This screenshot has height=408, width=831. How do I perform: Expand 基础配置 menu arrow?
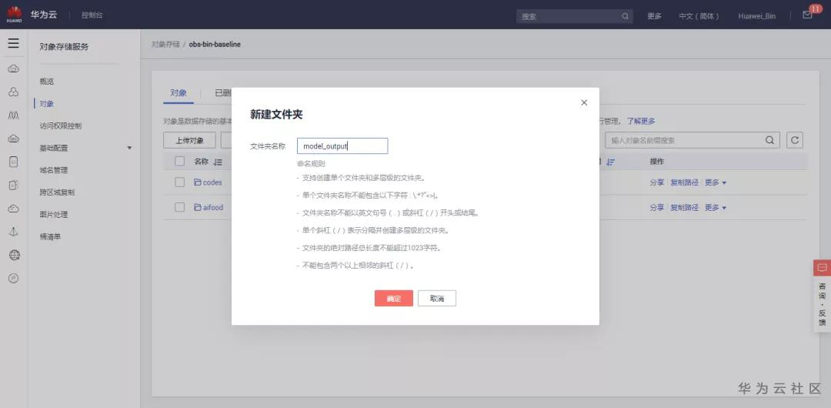tap(129, 148)
